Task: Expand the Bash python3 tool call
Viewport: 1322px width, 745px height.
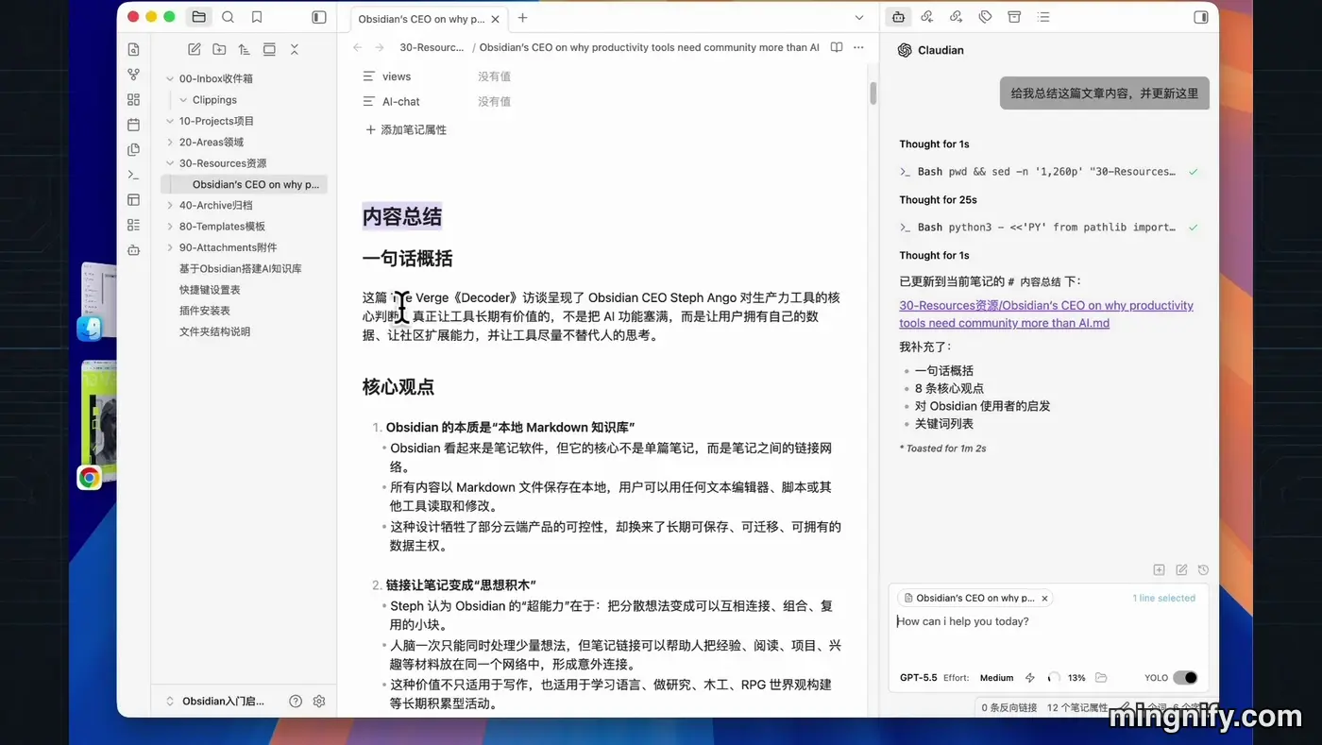Action: click(x=1049, y=228)
